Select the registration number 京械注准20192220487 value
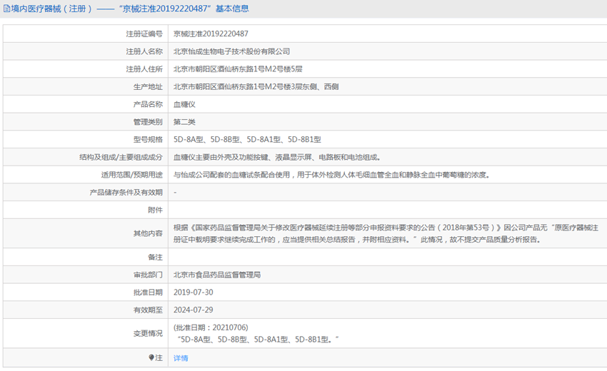607x371 pixels. [211, 34]
